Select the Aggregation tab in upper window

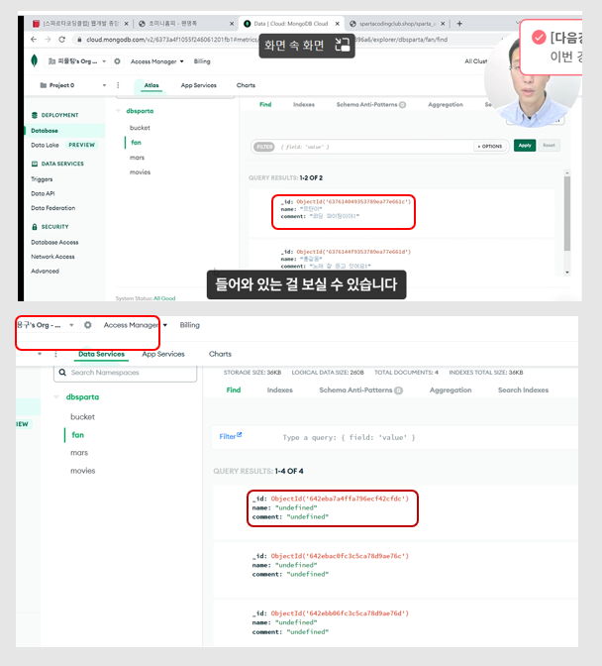pos(446,104)
